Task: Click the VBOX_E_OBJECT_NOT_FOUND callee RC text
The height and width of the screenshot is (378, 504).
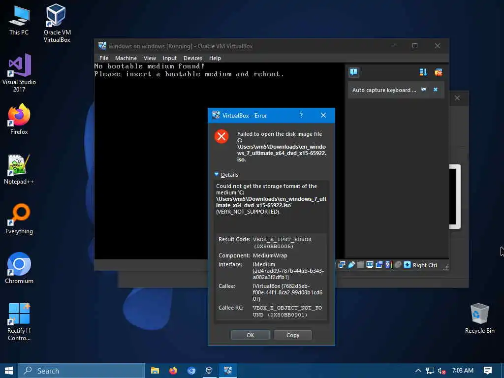Action: pos(287,311)
